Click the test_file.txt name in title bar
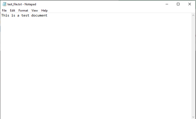Screen dimensions: 196x119 (x=15, y=4)
